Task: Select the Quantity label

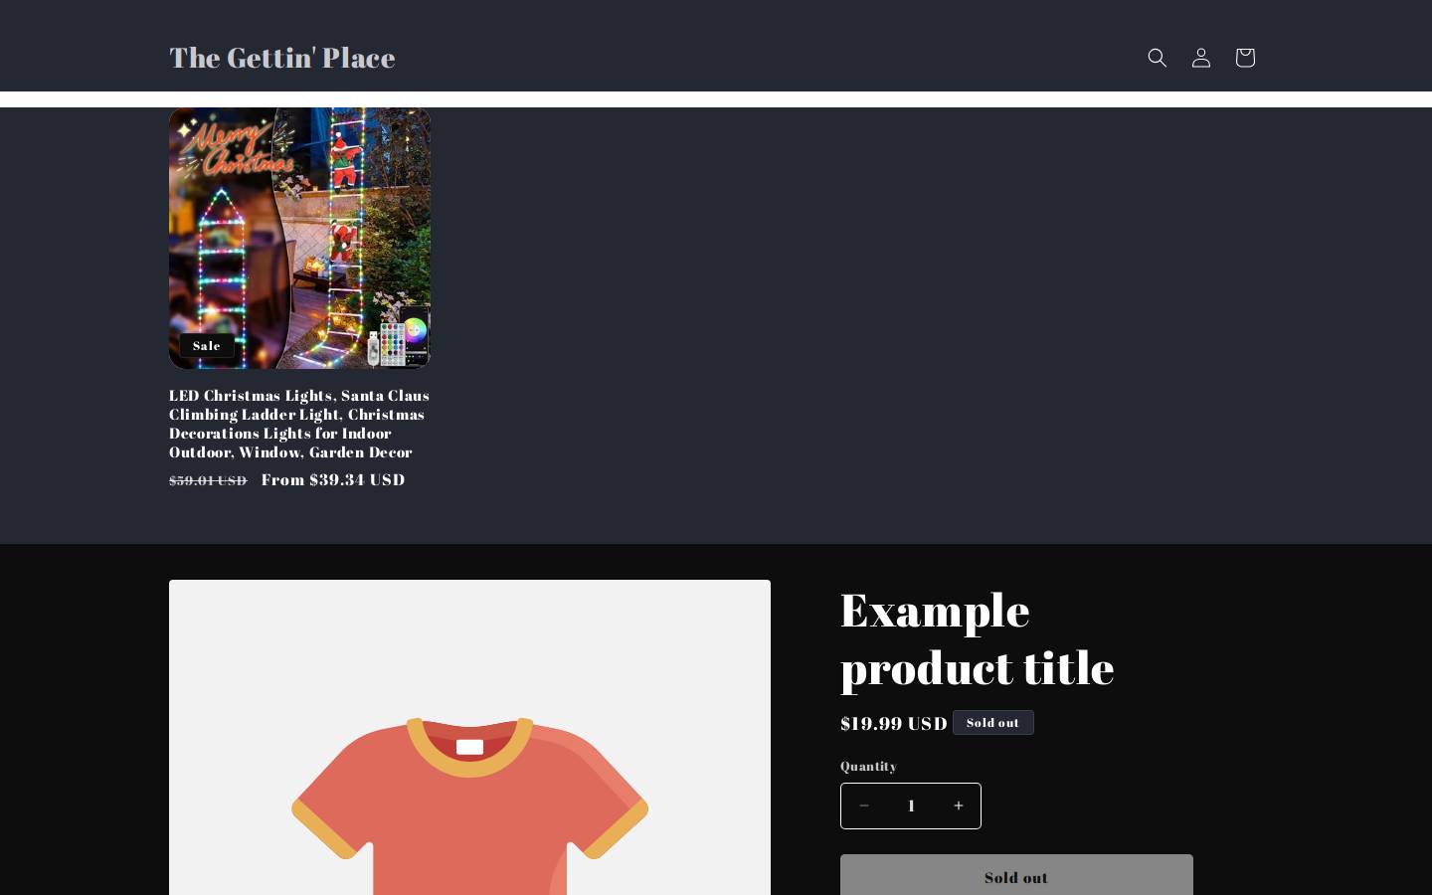Action: [868, 766]
